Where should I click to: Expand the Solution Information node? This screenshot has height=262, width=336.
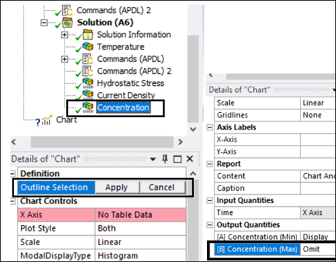(65, 35)
